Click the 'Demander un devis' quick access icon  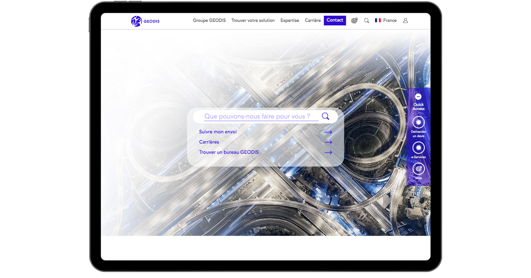click(418, 123)
